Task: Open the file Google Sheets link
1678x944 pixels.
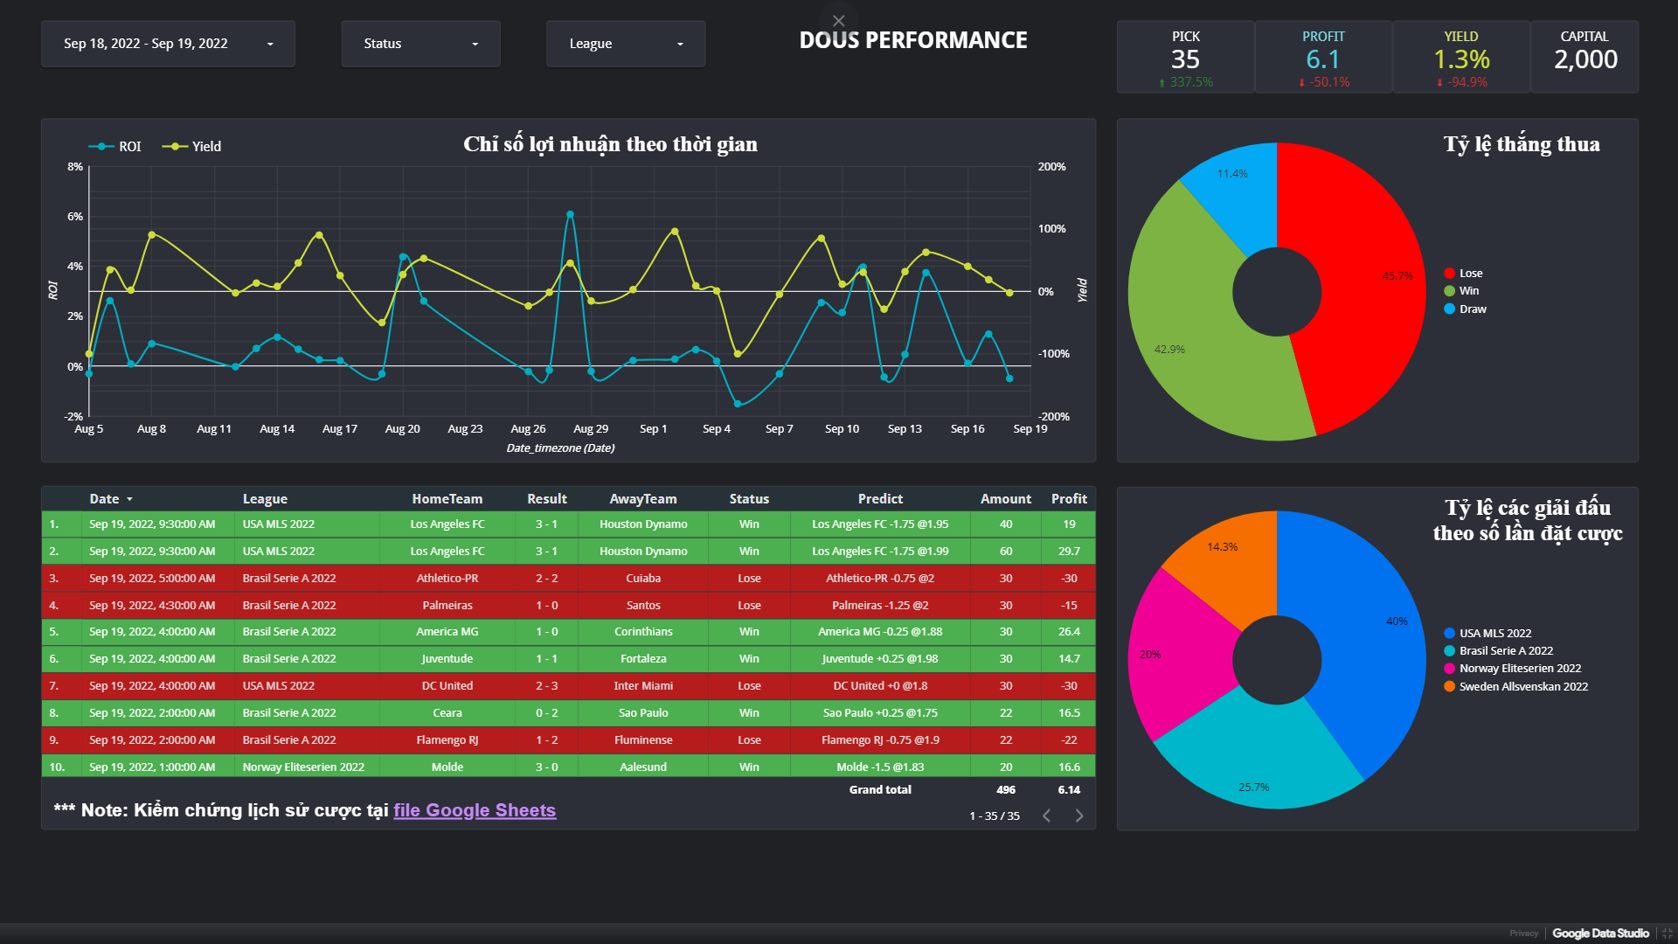Action: (475, 810)
